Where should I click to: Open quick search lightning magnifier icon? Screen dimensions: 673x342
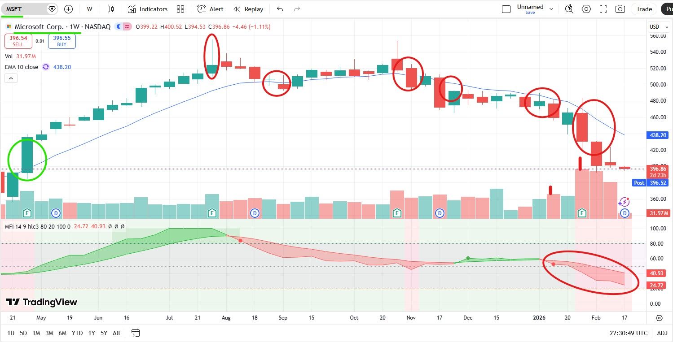tap(569, 9)
